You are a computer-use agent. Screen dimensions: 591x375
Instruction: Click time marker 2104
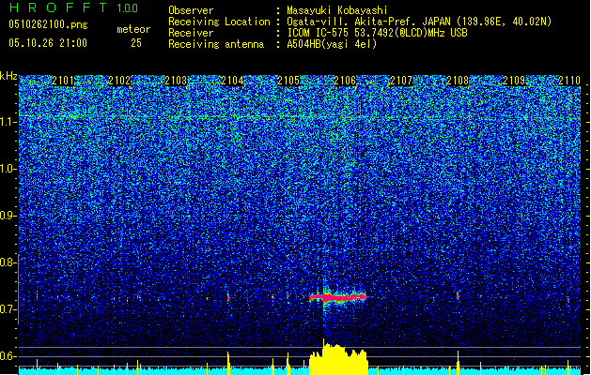[x=232, y=81]
